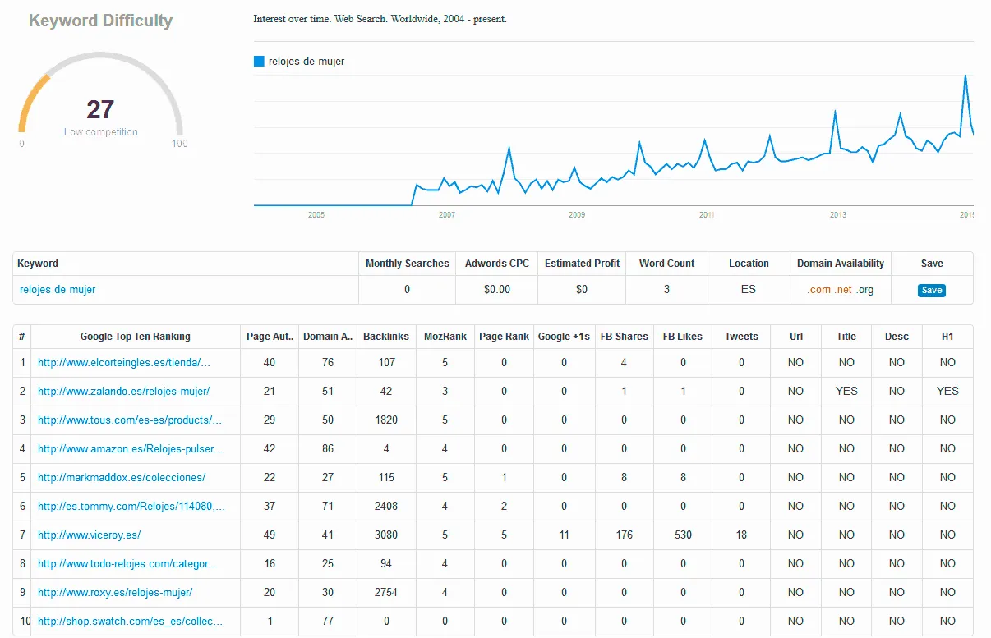
Task: Sort by MozRank column header
Action: pos(445,336)
